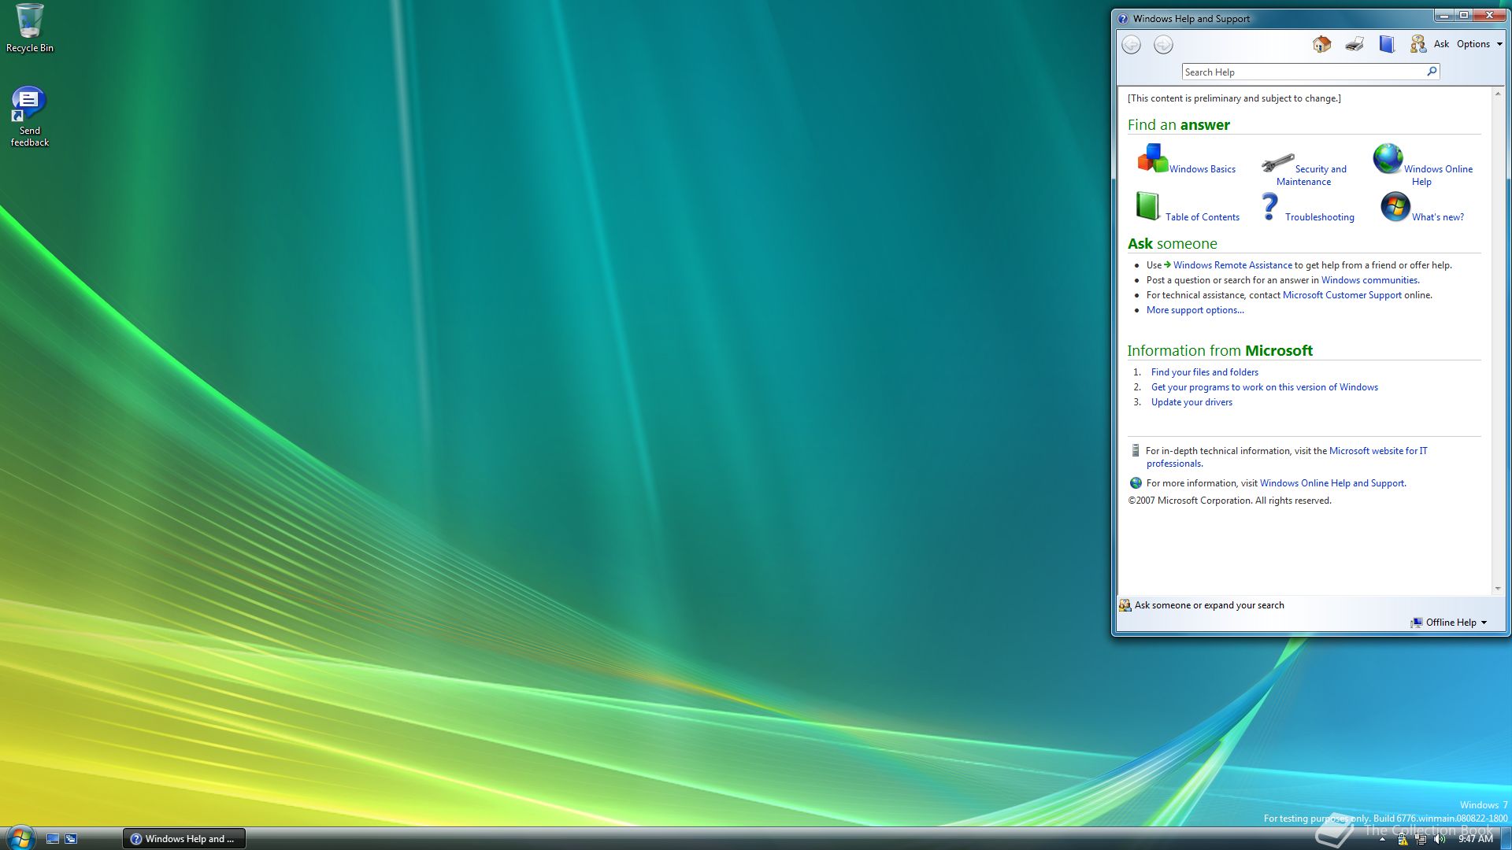Click the Help window scroll down arrow

(x=1497, y=588)
